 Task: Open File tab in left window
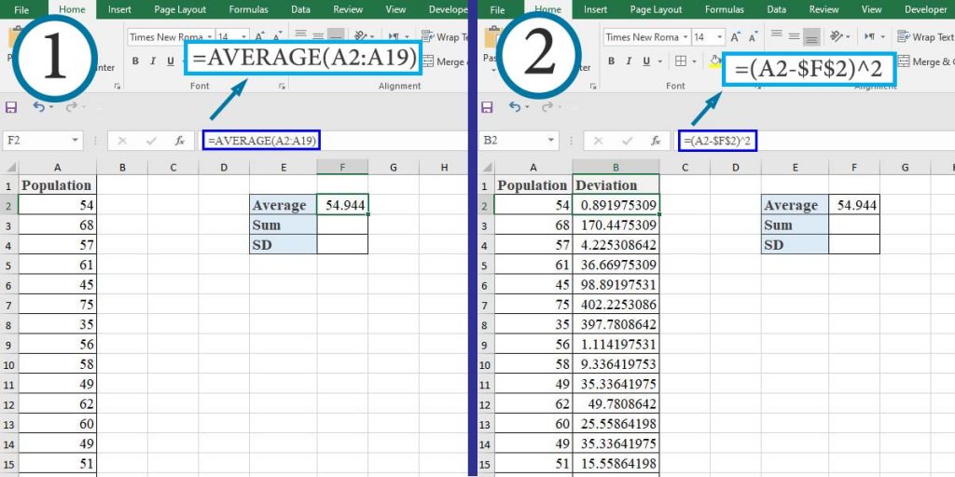tap(21, 9)
